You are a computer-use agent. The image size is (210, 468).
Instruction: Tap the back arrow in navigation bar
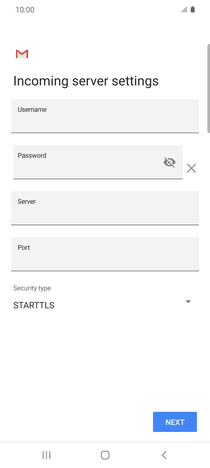click(x=164, y=455)
